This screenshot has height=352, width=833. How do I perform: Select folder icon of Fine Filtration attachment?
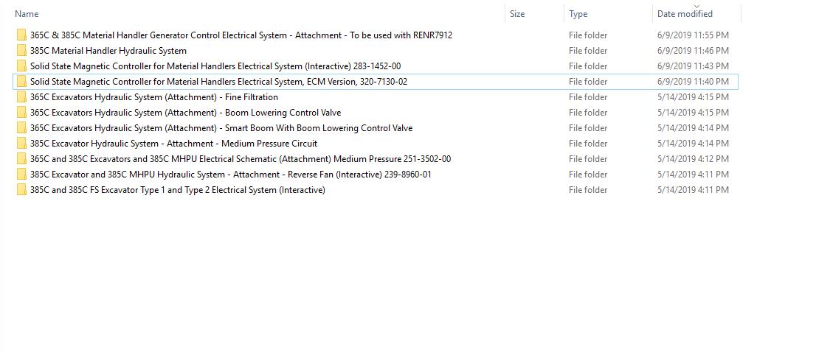[22, 97]
